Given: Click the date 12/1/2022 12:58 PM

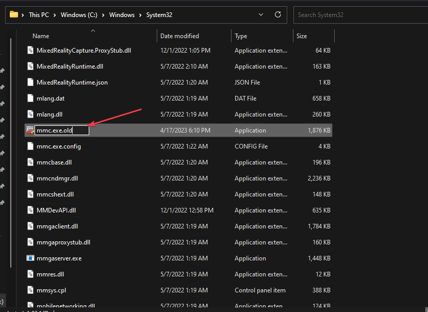Looking at the screenshot, I should [187, 210].
